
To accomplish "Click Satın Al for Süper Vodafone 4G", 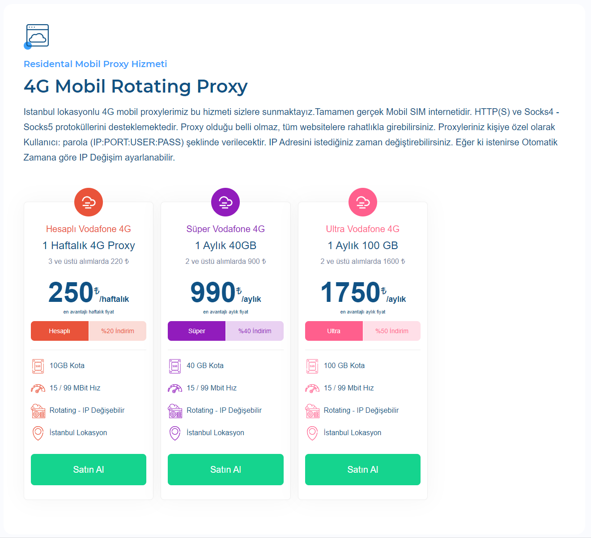I will point(225,470).
